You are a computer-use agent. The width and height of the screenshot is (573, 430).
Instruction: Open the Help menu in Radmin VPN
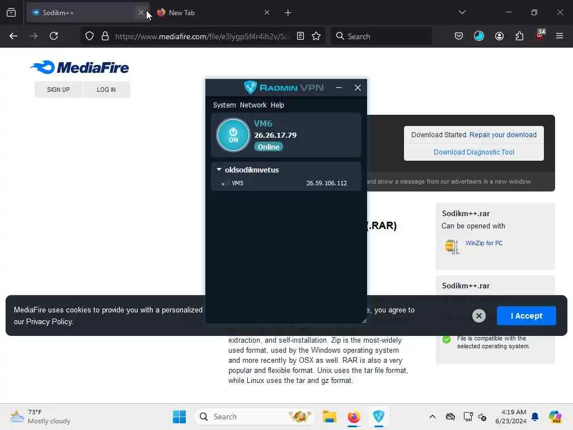pos(278,105)
